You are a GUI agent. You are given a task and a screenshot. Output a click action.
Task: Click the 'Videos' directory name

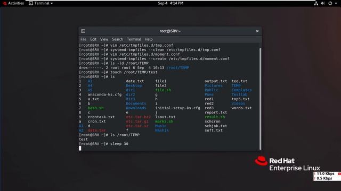(x=238, y=103)
